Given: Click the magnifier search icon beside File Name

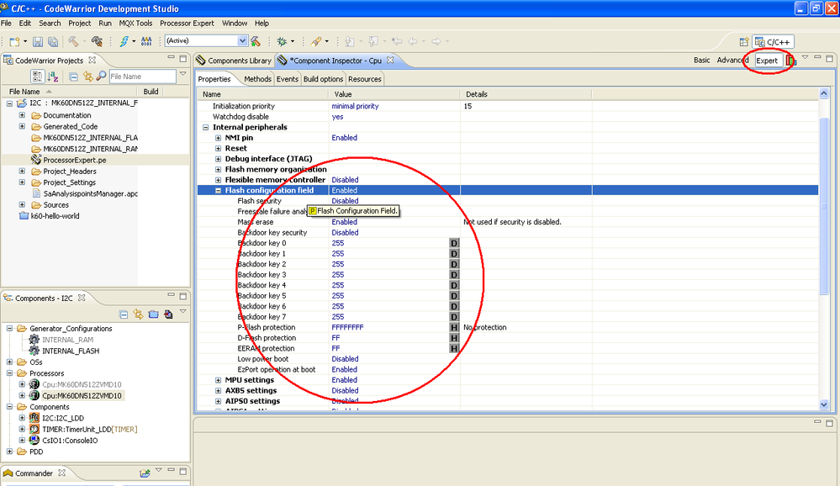Looking at the screenshot, I should tap(101, 77).
